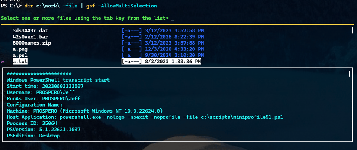
Task: Click the Start time preview line
Action: (45, 86)
